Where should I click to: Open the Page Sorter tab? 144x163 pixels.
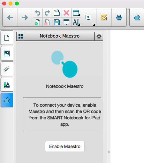coord(7,38)
